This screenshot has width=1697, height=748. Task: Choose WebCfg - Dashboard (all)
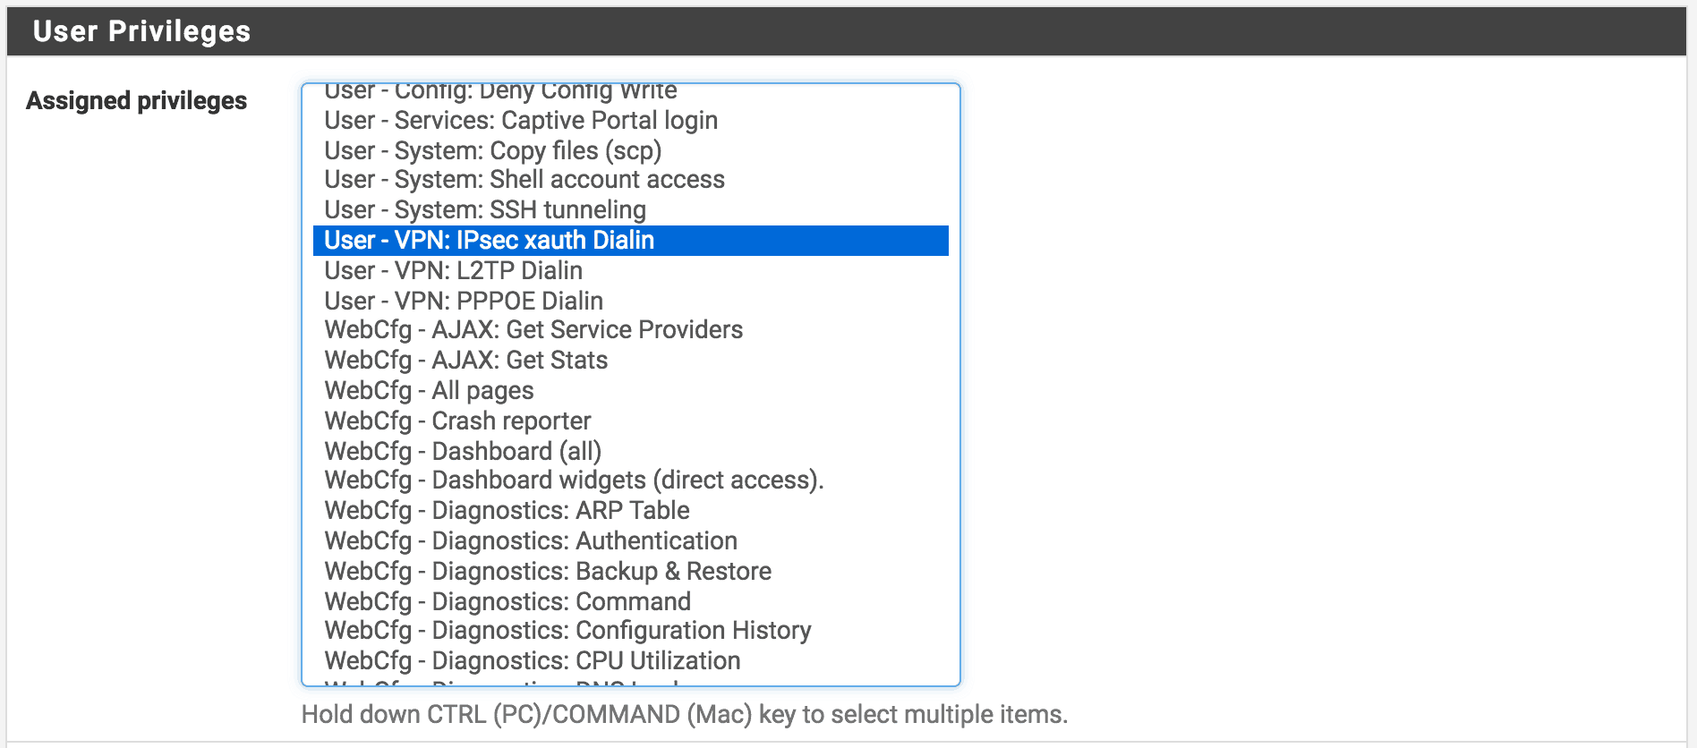click(x=630, y=451)
